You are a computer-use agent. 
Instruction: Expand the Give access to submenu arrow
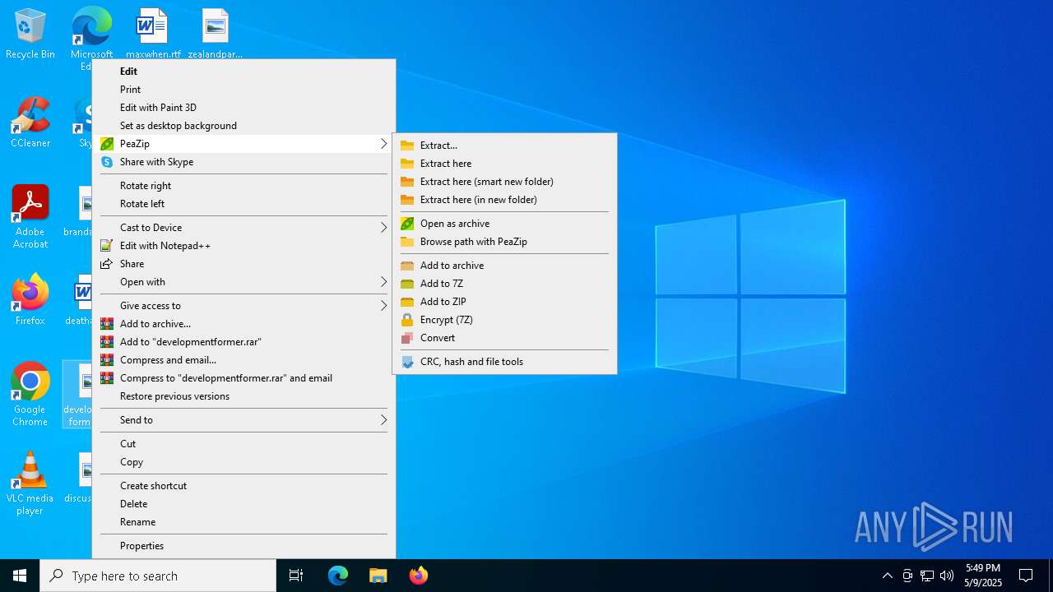point(383,306)
